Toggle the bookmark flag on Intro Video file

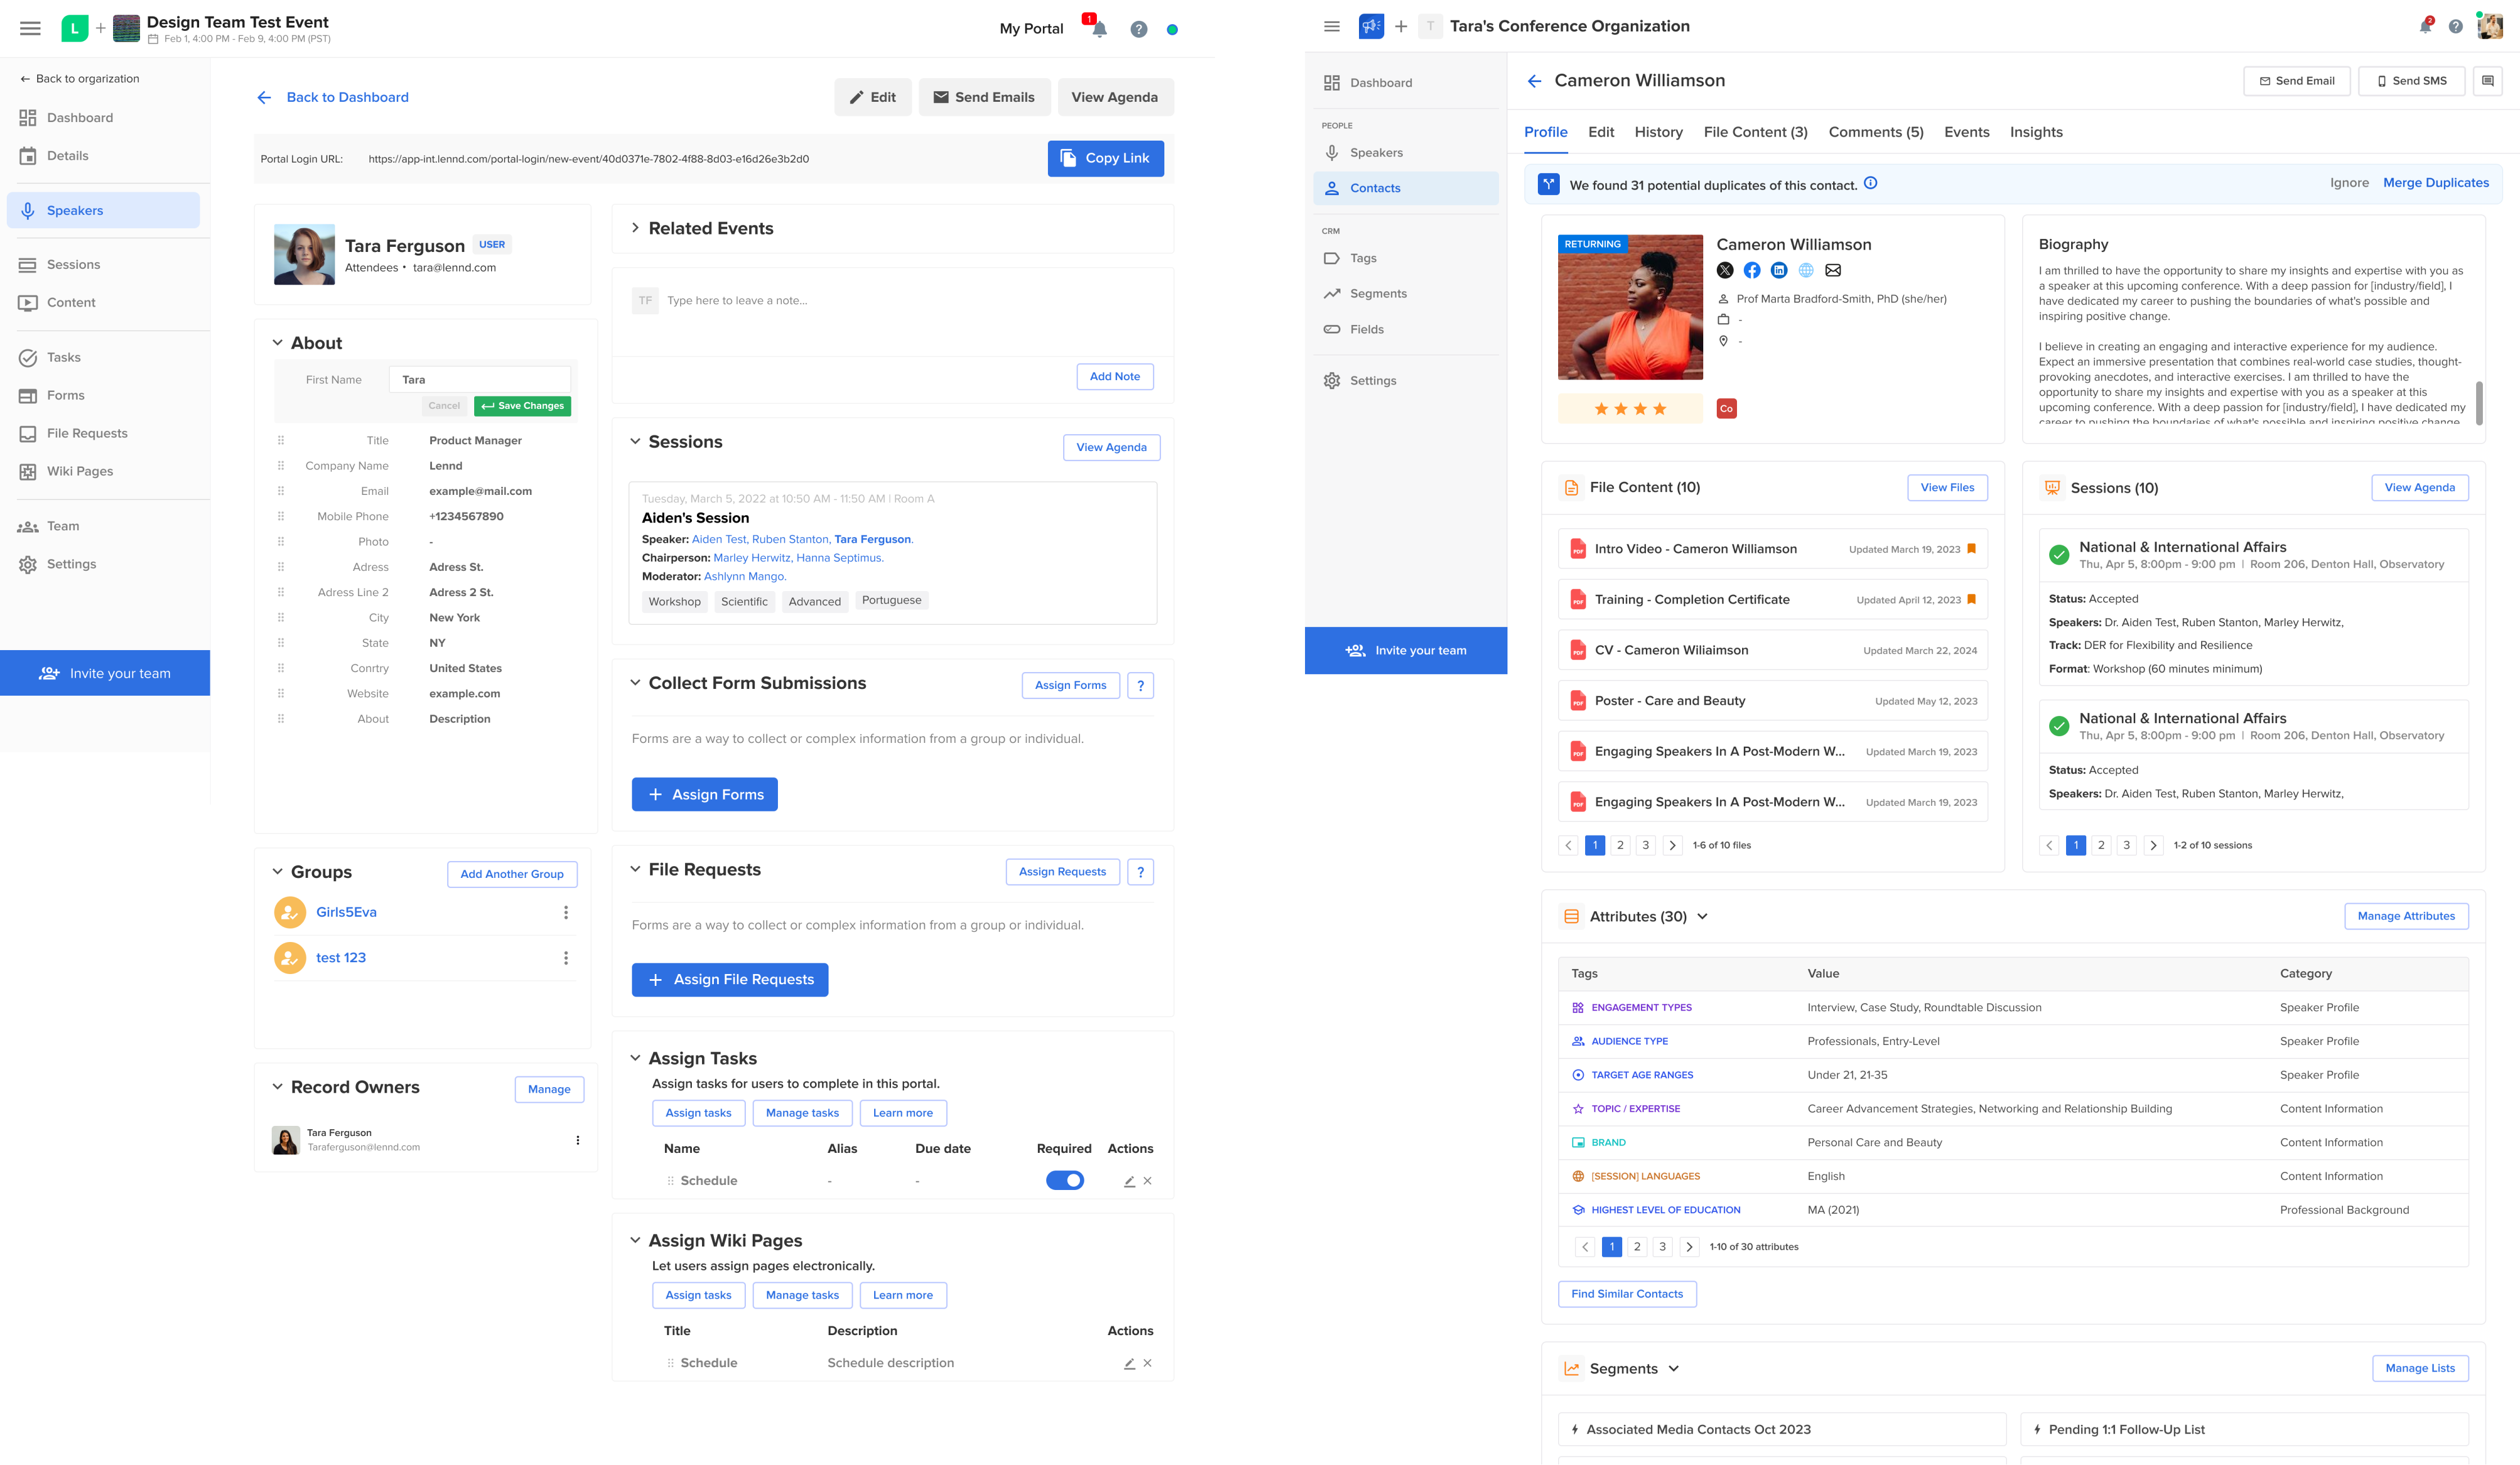tap(1971, 548)
